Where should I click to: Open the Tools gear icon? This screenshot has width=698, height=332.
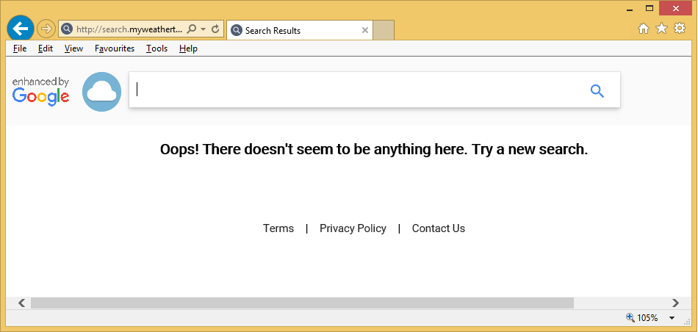pos(680,29)
